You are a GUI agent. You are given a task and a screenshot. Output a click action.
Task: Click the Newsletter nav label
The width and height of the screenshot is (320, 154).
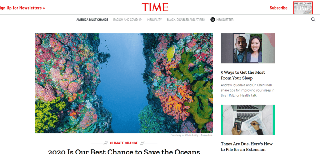[x=225, y=20]
